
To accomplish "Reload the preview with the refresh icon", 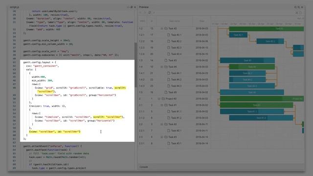I will click(150, 13).
